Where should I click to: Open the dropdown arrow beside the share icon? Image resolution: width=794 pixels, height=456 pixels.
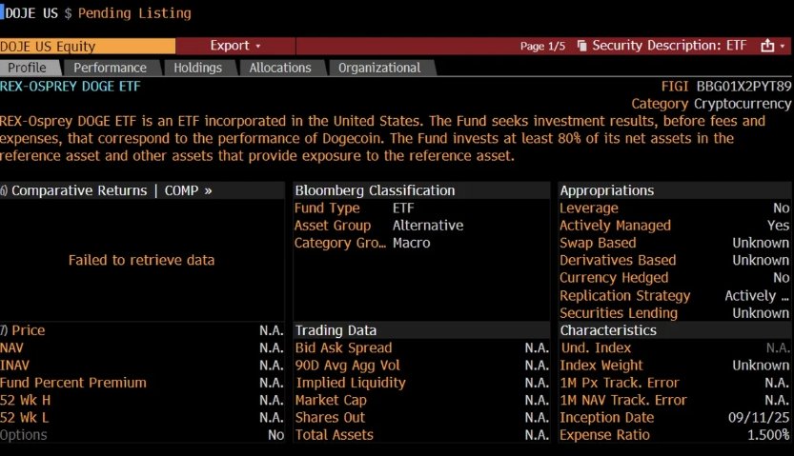click(x=783, y=46)
